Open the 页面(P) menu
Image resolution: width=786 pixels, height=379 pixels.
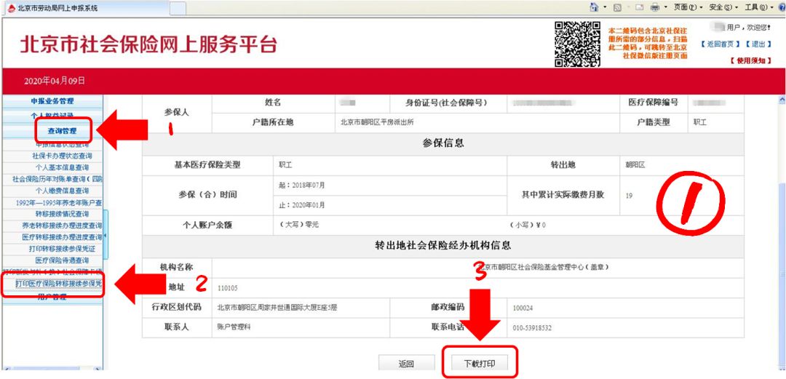click(687, 7)
